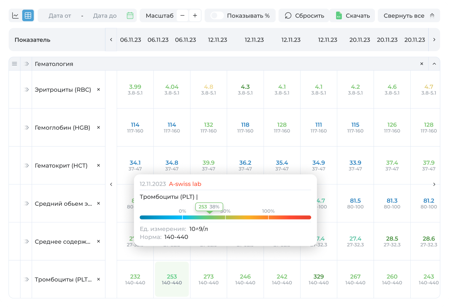Expand Гемоглобин (HGB) row

point(27,128)
